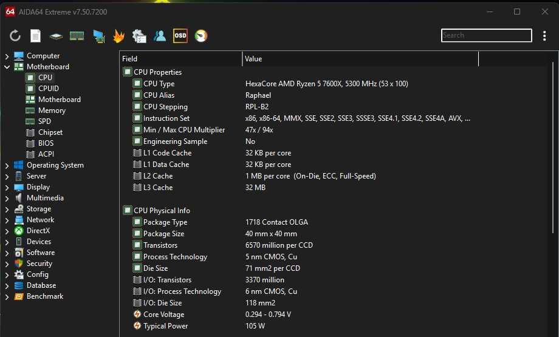Select the ACPI sidebar item
This screenshot has height=337, width=559.
click(46, 154)
